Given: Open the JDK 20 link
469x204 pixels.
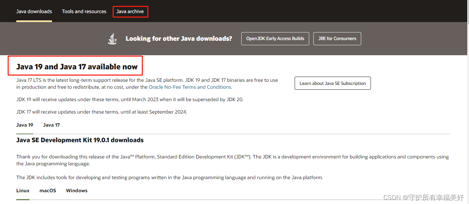Looking at the screenshot, I should [x=235, y=99].
